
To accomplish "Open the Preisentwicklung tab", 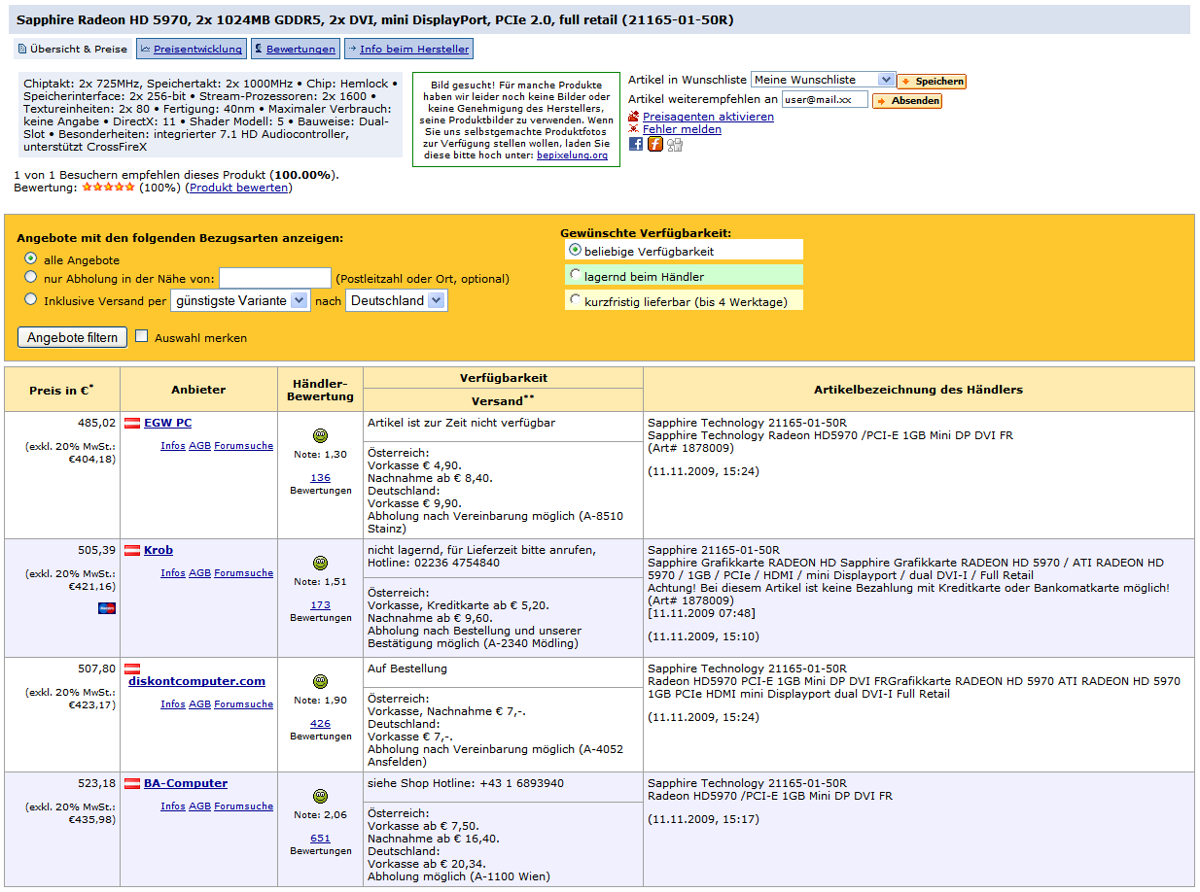I will [191, 49].
